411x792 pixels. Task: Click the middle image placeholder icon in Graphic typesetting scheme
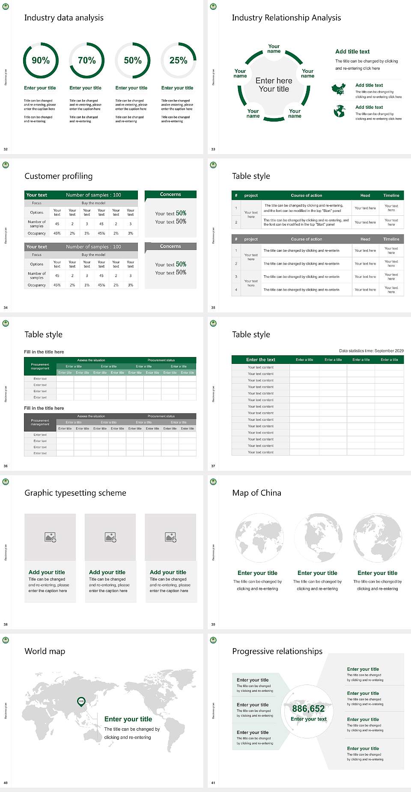pyautogui.click(x=110, y=537)
